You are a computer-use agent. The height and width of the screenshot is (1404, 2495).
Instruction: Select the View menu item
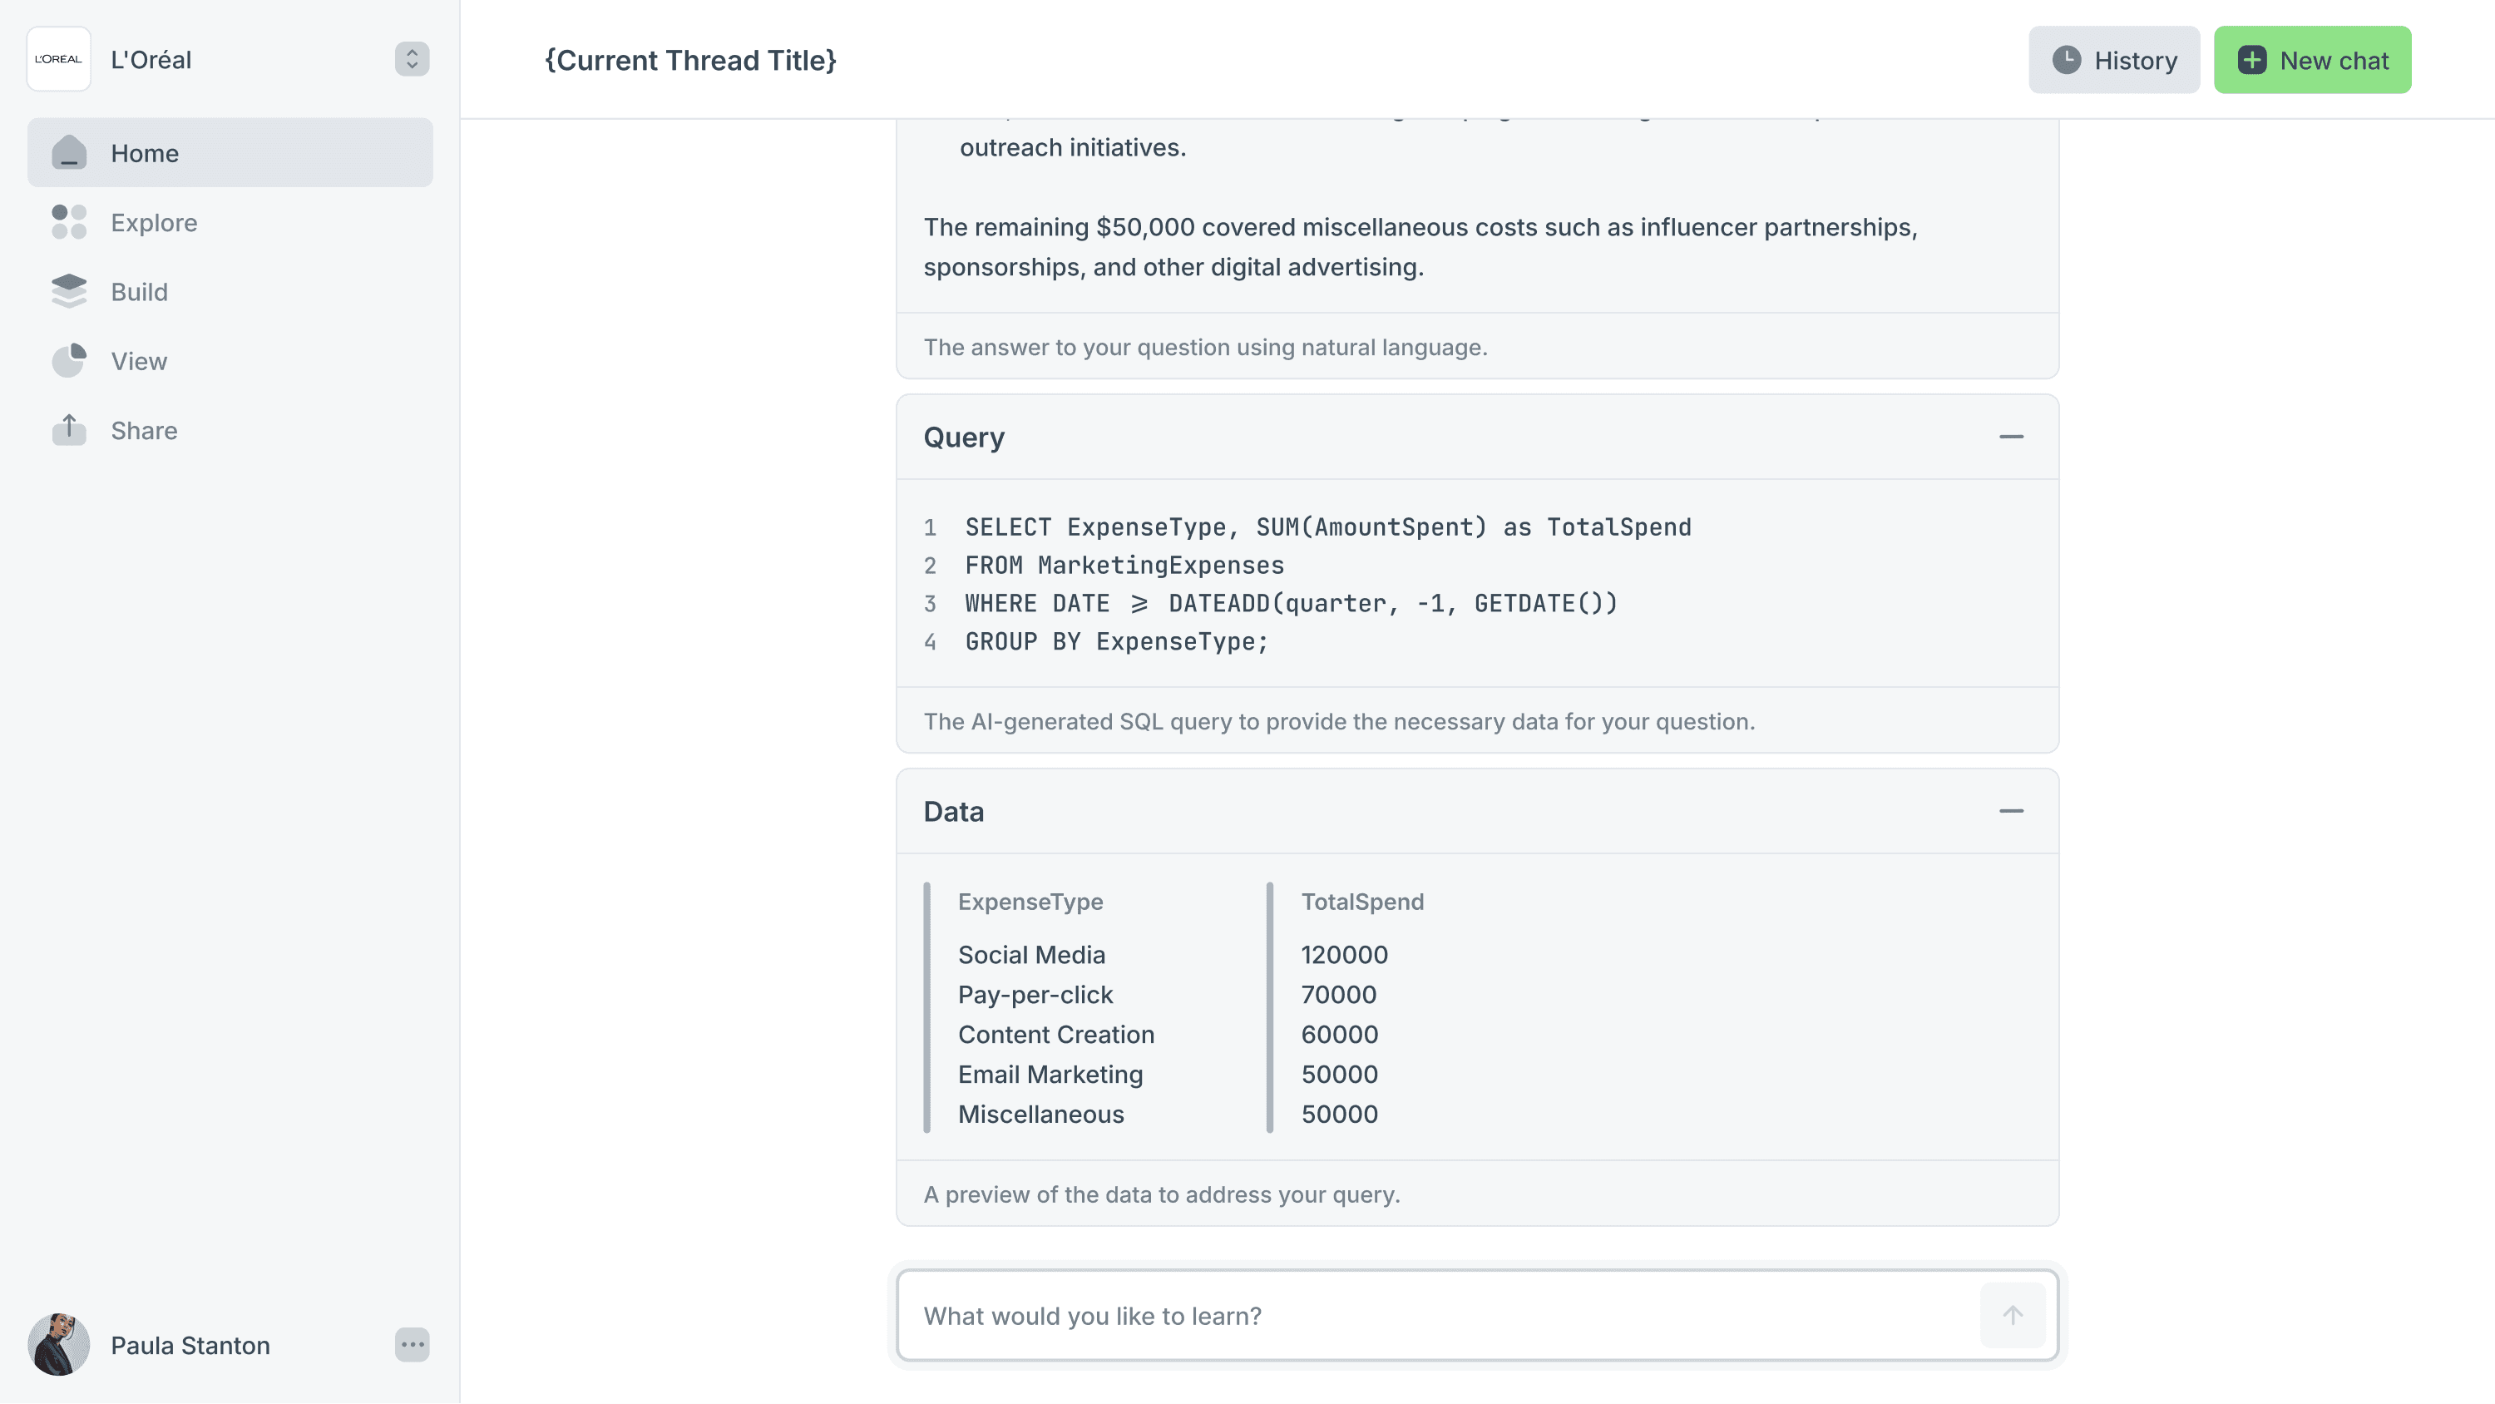tap(140, 362)
